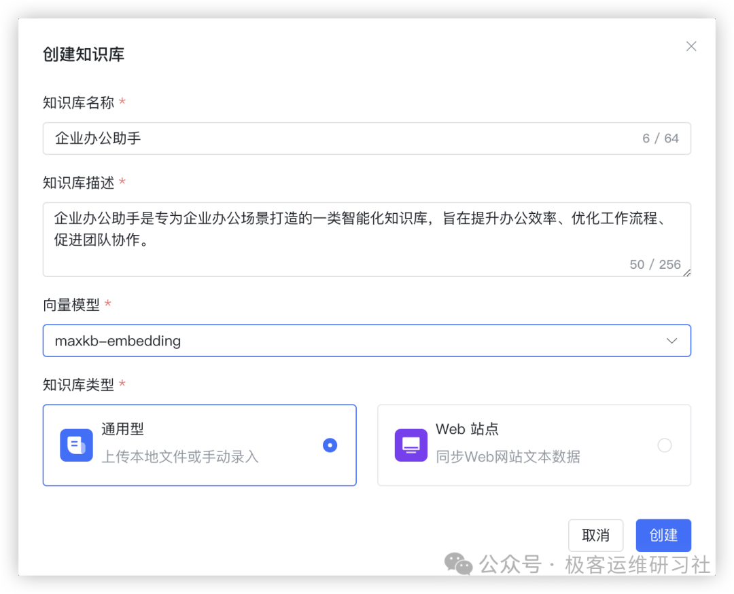
Task: Click the 知识库名称 input field
Action: click(366, 138)
